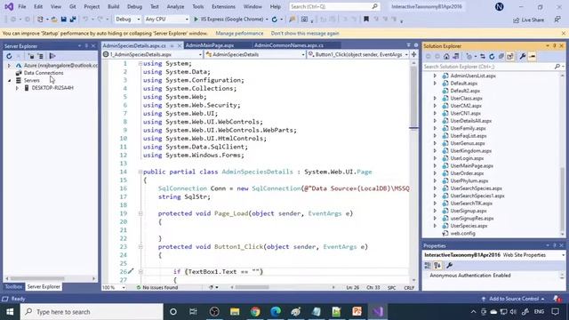Open File Explorer from the taskbar
The width and height of the screenshot is (569, 320).
[x=235, y=312]
